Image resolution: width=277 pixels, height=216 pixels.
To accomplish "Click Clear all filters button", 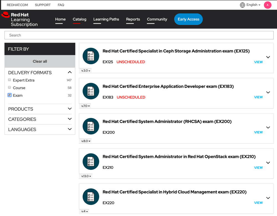I will (40, 61).
